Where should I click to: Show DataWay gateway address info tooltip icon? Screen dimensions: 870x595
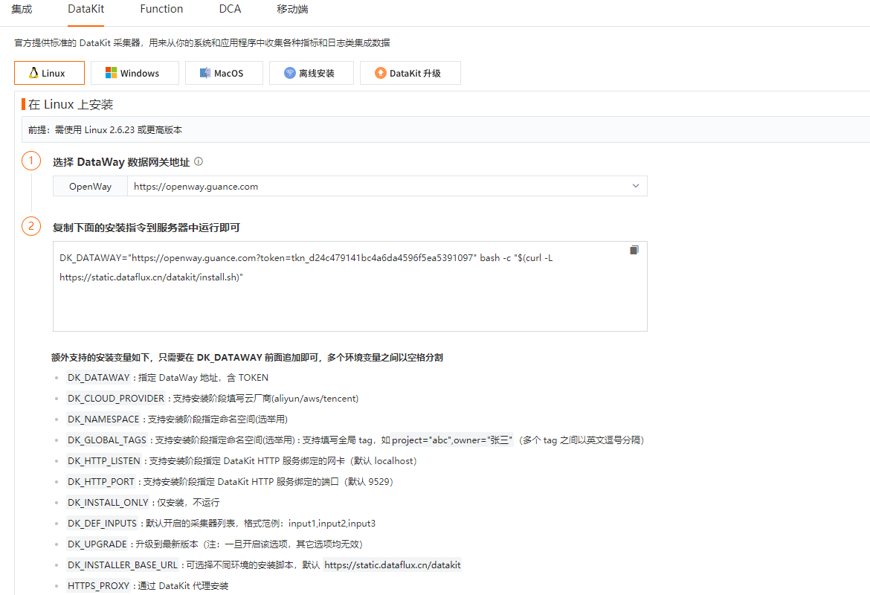click(x=199, y=161)
